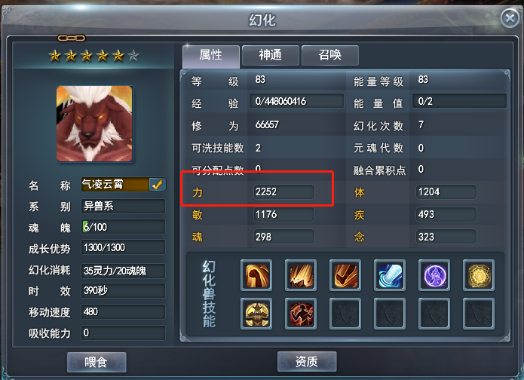
Task: Click the red beast portrait thumbnail
Action: (x=94, y=124)
